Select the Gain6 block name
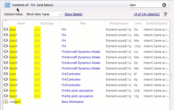174x110 pixels. pyautogui.click(x=13, y=68)
